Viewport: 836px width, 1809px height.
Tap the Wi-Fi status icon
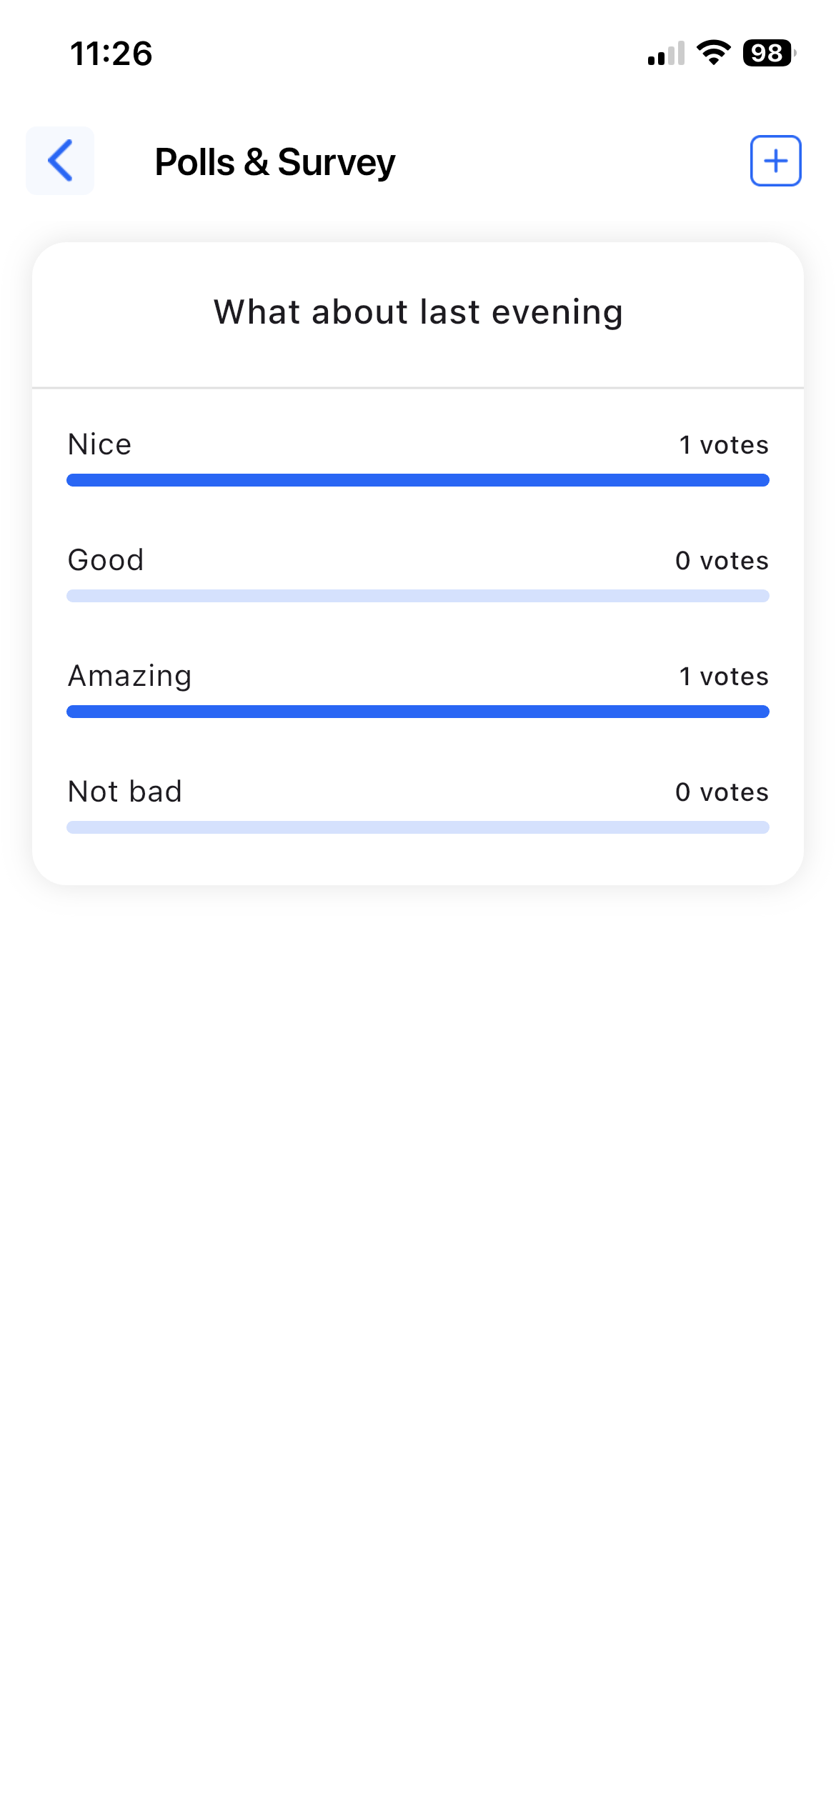713,53
